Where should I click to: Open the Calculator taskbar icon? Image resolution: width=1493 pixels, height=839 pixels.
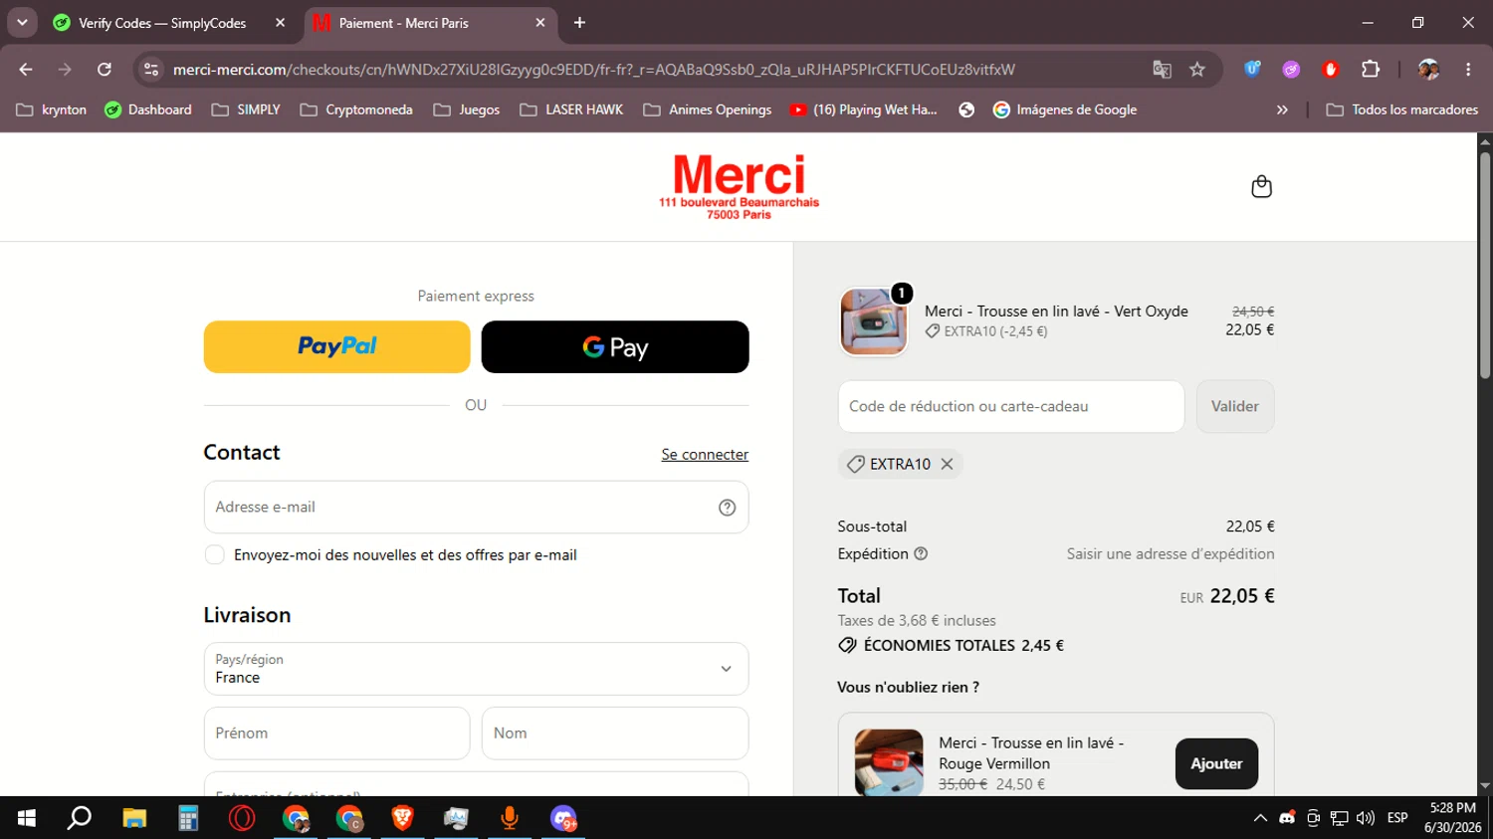click(188, 818)
